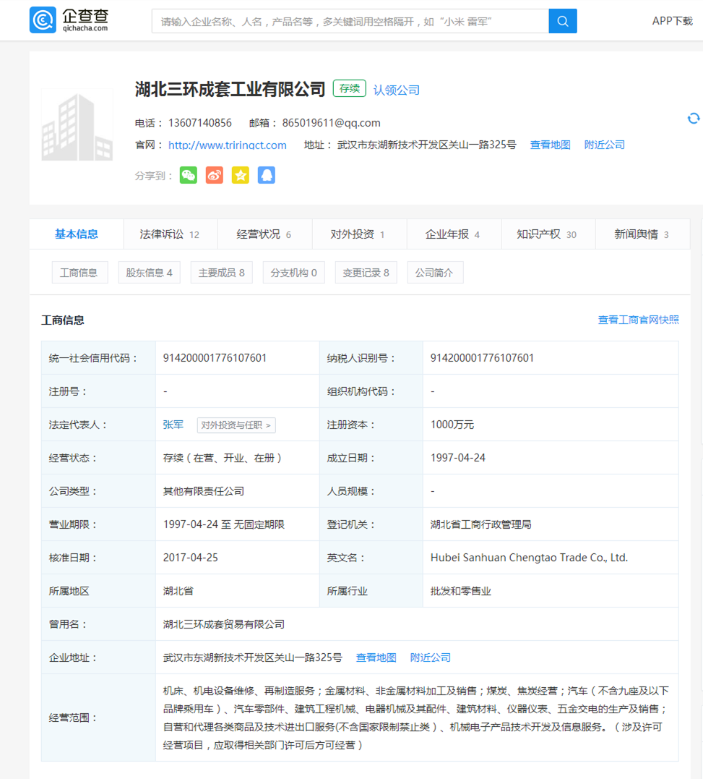Viewport: 703px width, 779px height.
Task: Click the 存续 status badge
Action: [349, 88]
